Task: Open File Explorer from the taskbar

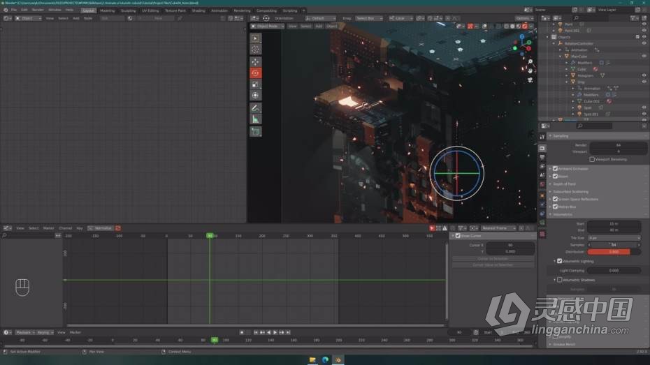Action: point(312,359)
